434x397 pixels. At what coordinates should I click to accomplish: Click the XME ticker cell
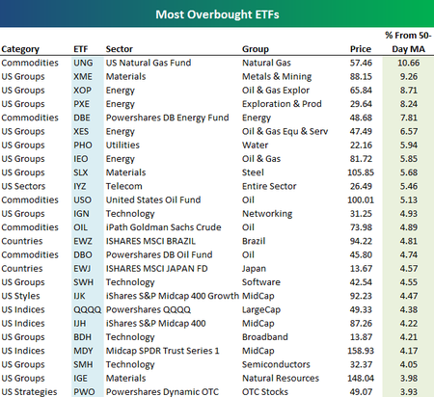coord(83,76)
